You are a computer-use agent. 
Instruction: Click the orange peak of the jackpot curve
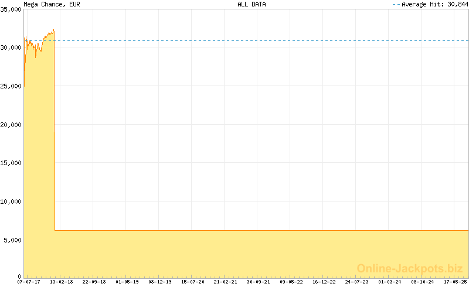(x=53, y=30)
